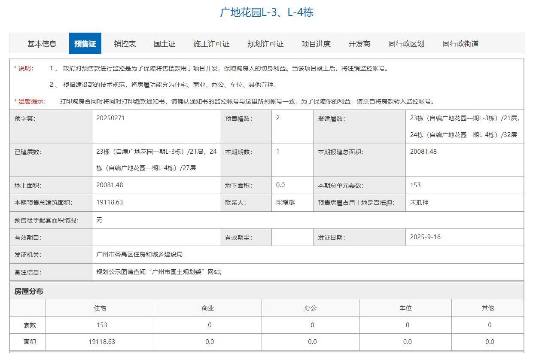Click the 商业 column header

(x=208, y=308)
